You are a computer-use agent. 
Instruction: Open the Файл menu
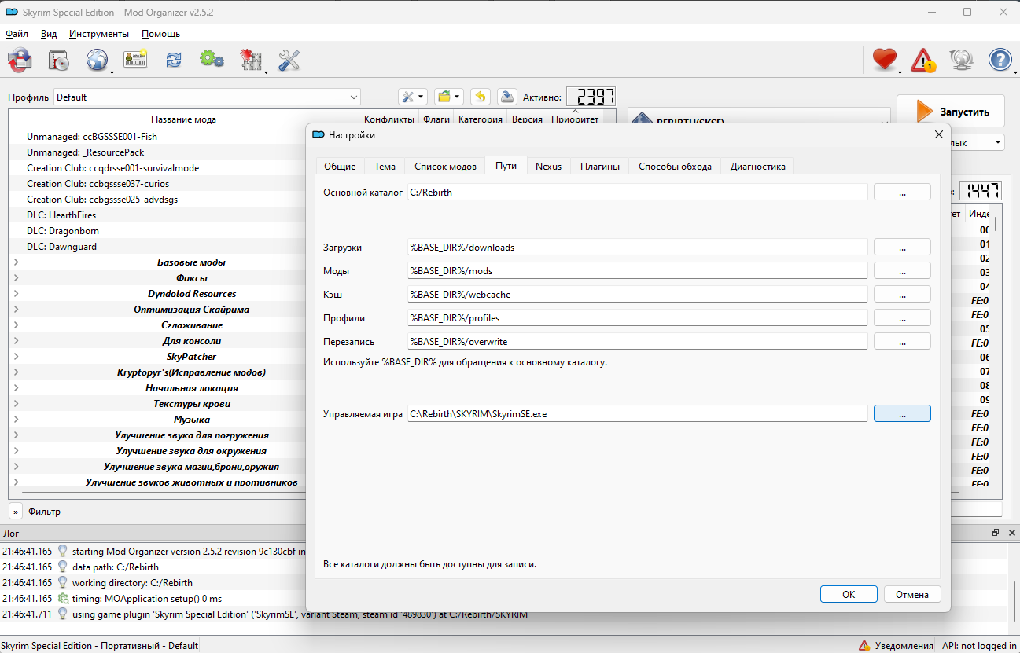point(17,34)
